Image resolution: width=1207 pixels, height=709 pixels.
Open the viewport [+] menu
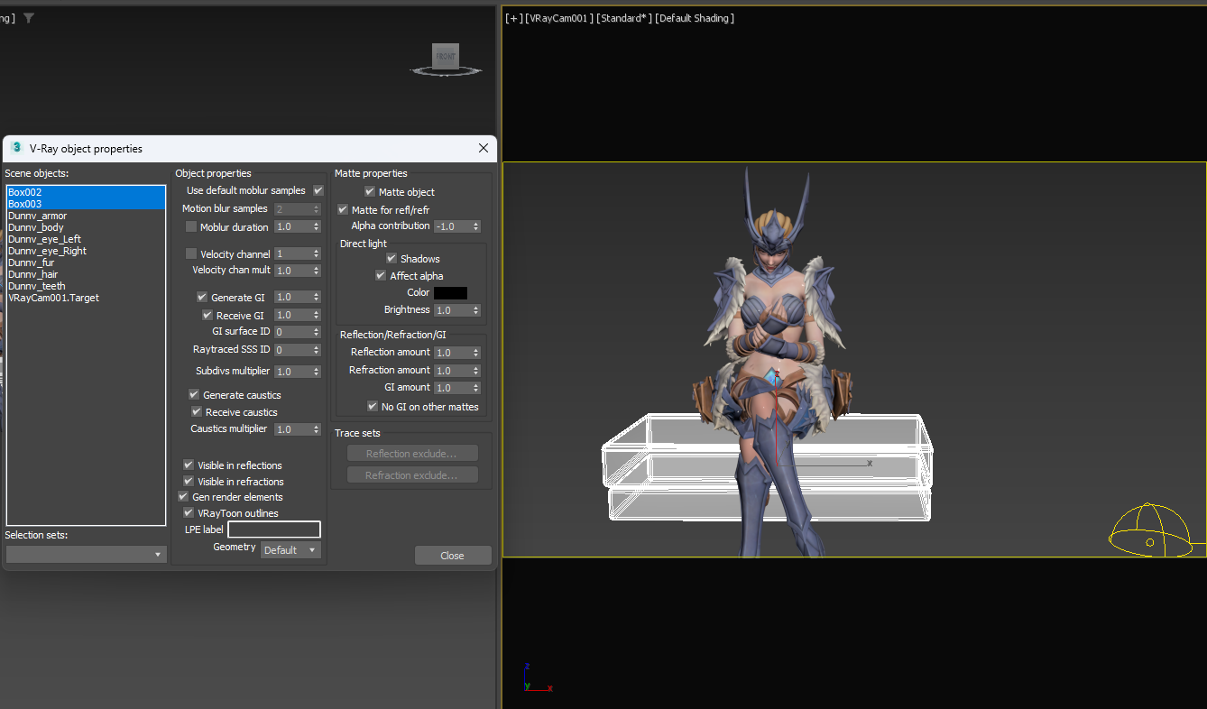tap(514, 18)
